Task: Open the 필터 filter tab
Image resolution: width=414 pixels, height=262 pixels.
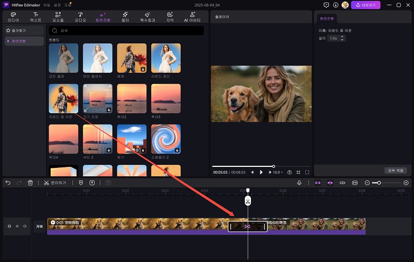Action: [x=125, y=17]
